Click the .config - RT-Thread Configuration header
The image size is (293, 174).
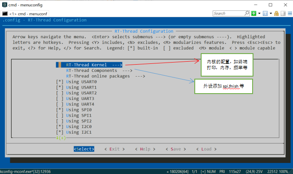[x=45, y=20]
